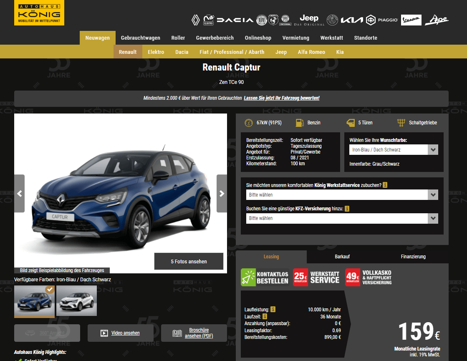
Task: Click the main Captur car image
Action: pyautogui.click(x=121, y=193)
